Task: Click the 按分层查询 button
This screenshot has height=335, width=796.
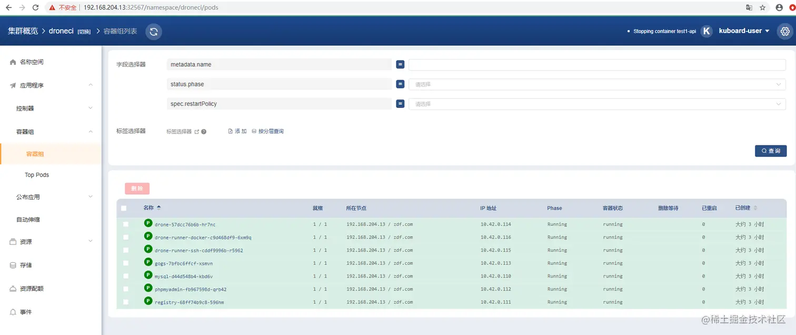Action: 267,131
